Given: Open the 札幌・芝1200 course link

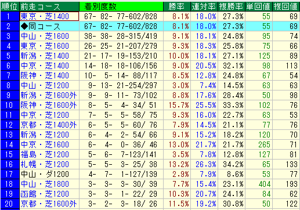Looking at the screenshot, I should [45, 164].
